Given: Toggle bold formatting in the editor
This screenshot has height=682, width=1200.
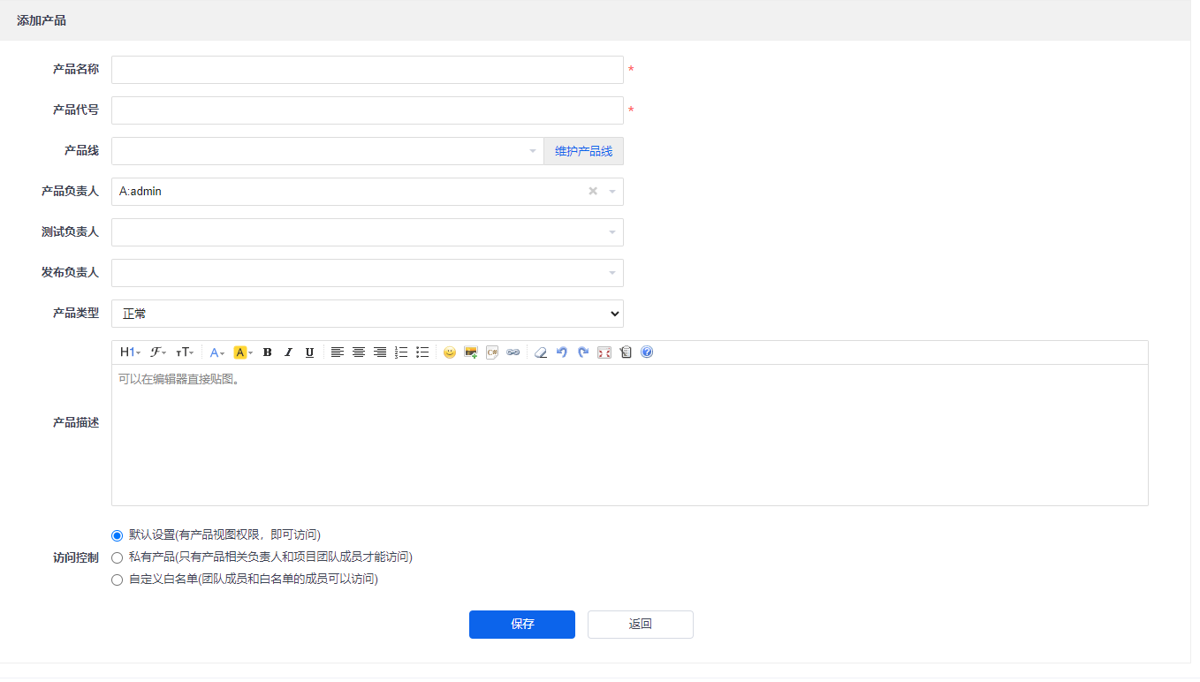Looking at the screenshot, I should [x=268, y=352].
